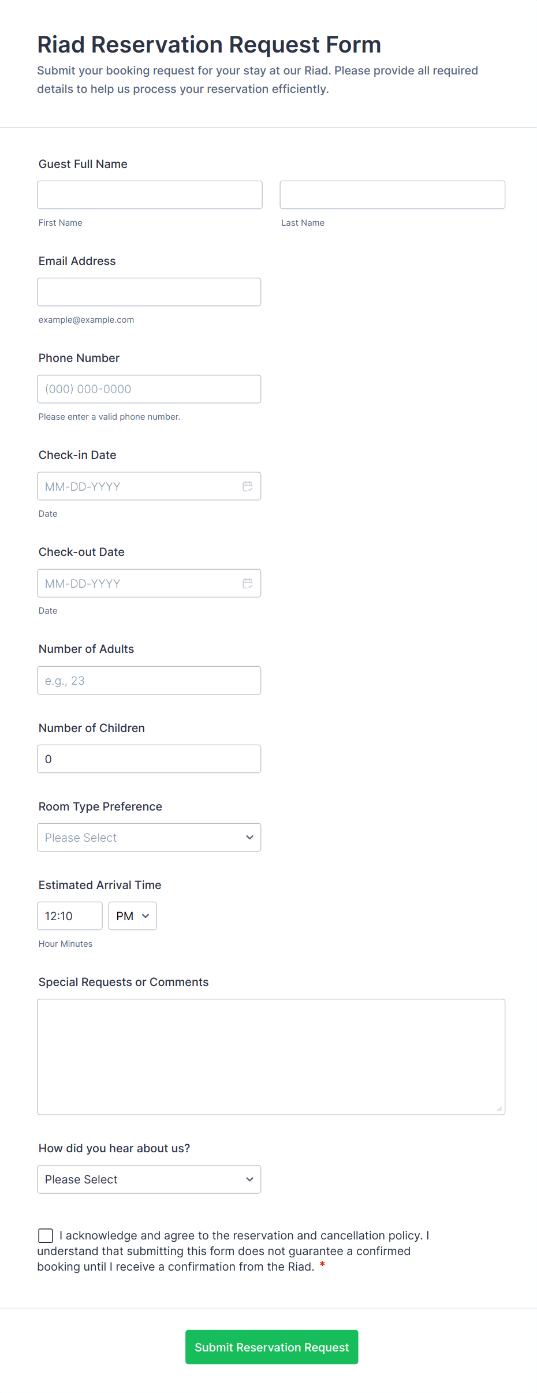
Task: Click the Number of Children field
Action: click(149, 759)
